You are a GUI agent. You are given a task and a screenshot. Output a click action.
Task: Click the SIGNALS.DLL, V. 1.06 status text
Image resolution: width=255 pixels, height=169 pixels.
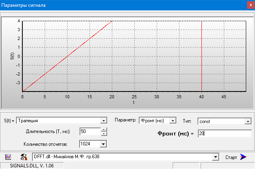(x=32, y=165)
